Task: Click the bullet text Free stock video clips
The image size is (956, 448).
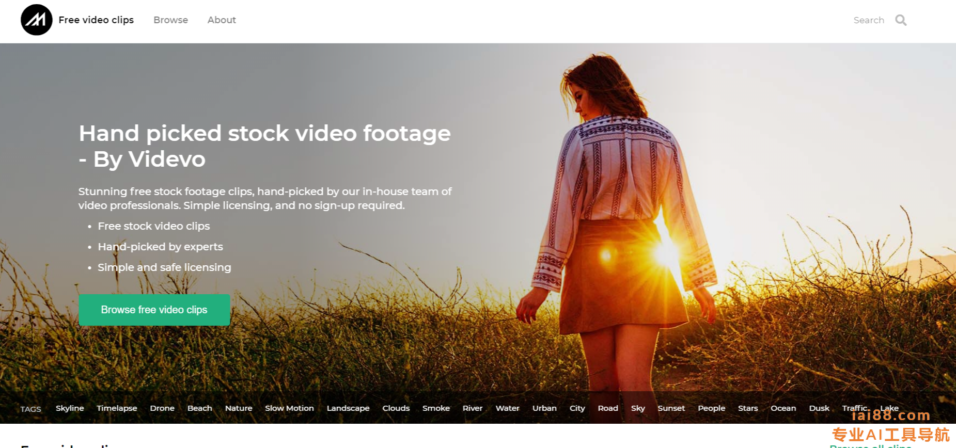Action: (154, 226)
